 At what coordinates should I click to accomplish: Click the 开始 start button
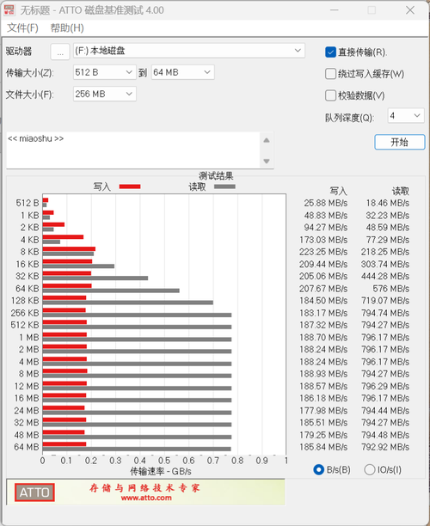(x=399, y=142)
